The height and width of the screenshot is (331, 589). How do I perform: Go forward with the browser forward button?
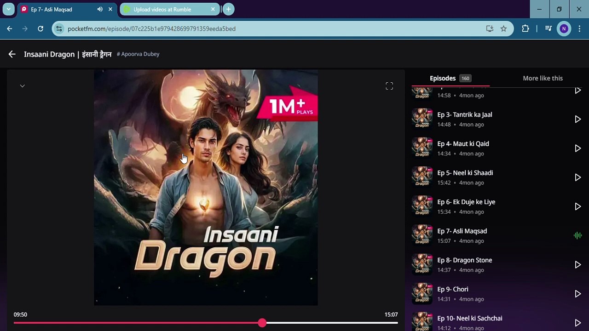tap(25, 29)
